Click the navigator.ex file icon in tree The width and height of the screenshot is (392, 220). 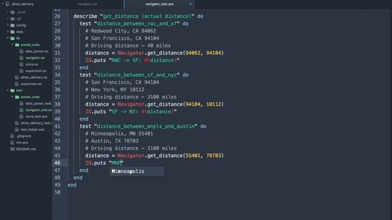(x=21, y=57)
